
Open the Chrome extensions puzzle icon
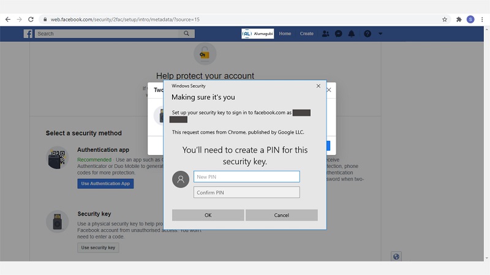tap(459, 20)
